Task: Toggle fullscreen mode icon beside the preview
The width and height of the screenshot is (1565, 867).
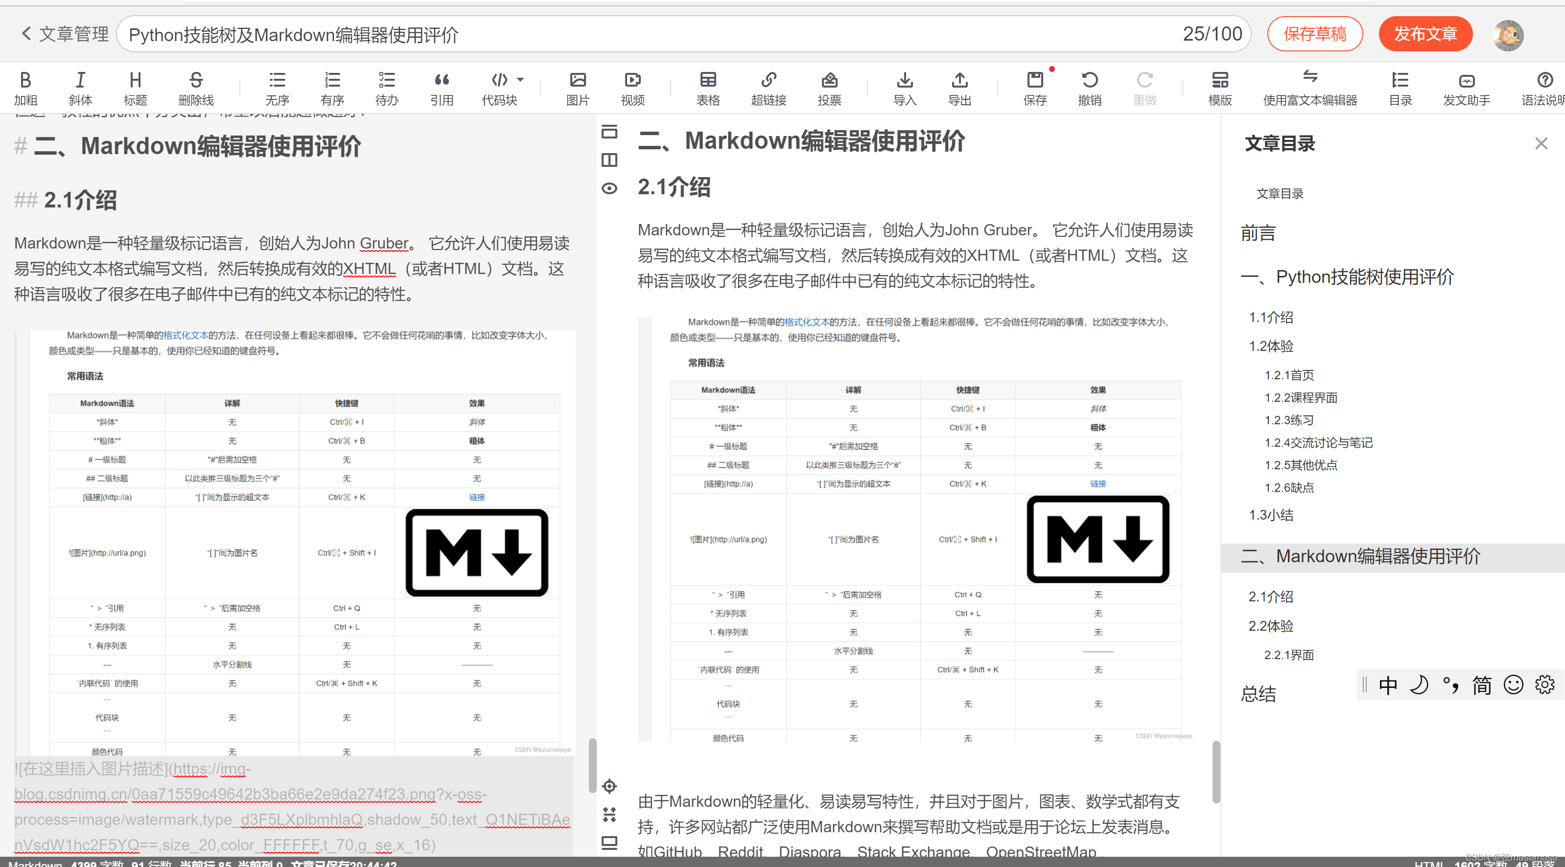Action: coord(609,814)
